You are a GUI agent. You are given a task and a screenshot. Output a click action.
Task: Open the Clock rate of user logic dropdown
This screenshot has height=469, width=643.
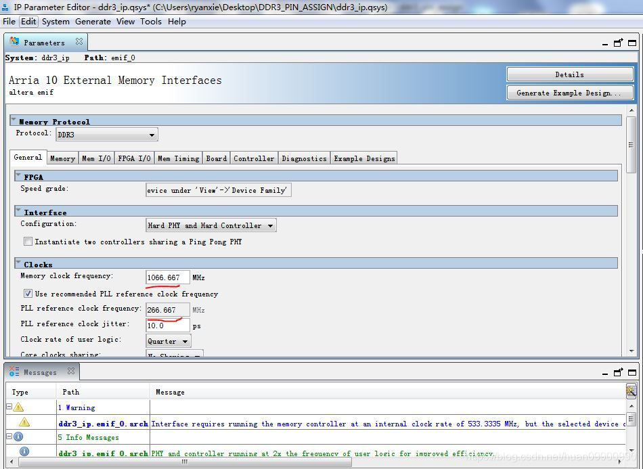click(x=168, y=341)
